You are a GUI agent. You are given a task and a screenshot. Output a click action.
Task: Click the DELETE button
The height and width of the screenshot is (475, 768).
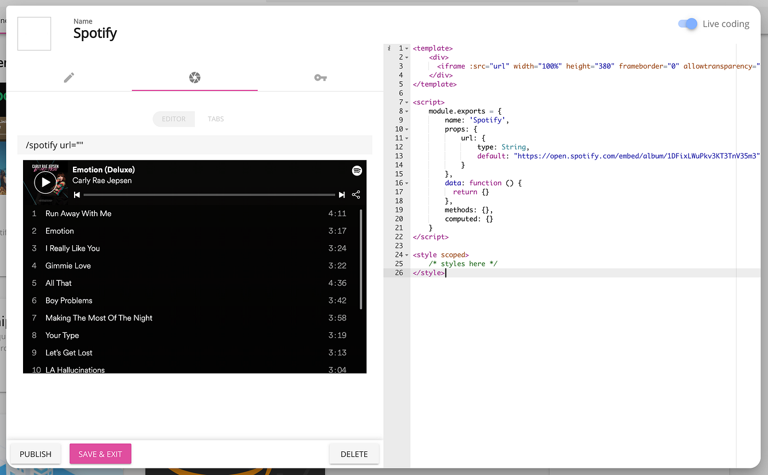point(354,454)
